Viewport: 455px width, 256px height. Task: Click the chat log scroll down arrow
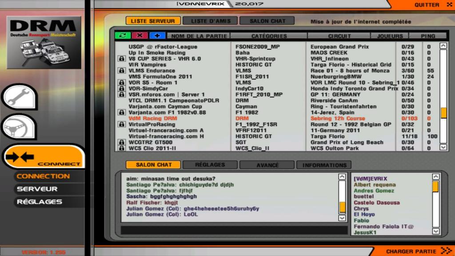click(x=342, y=218)
